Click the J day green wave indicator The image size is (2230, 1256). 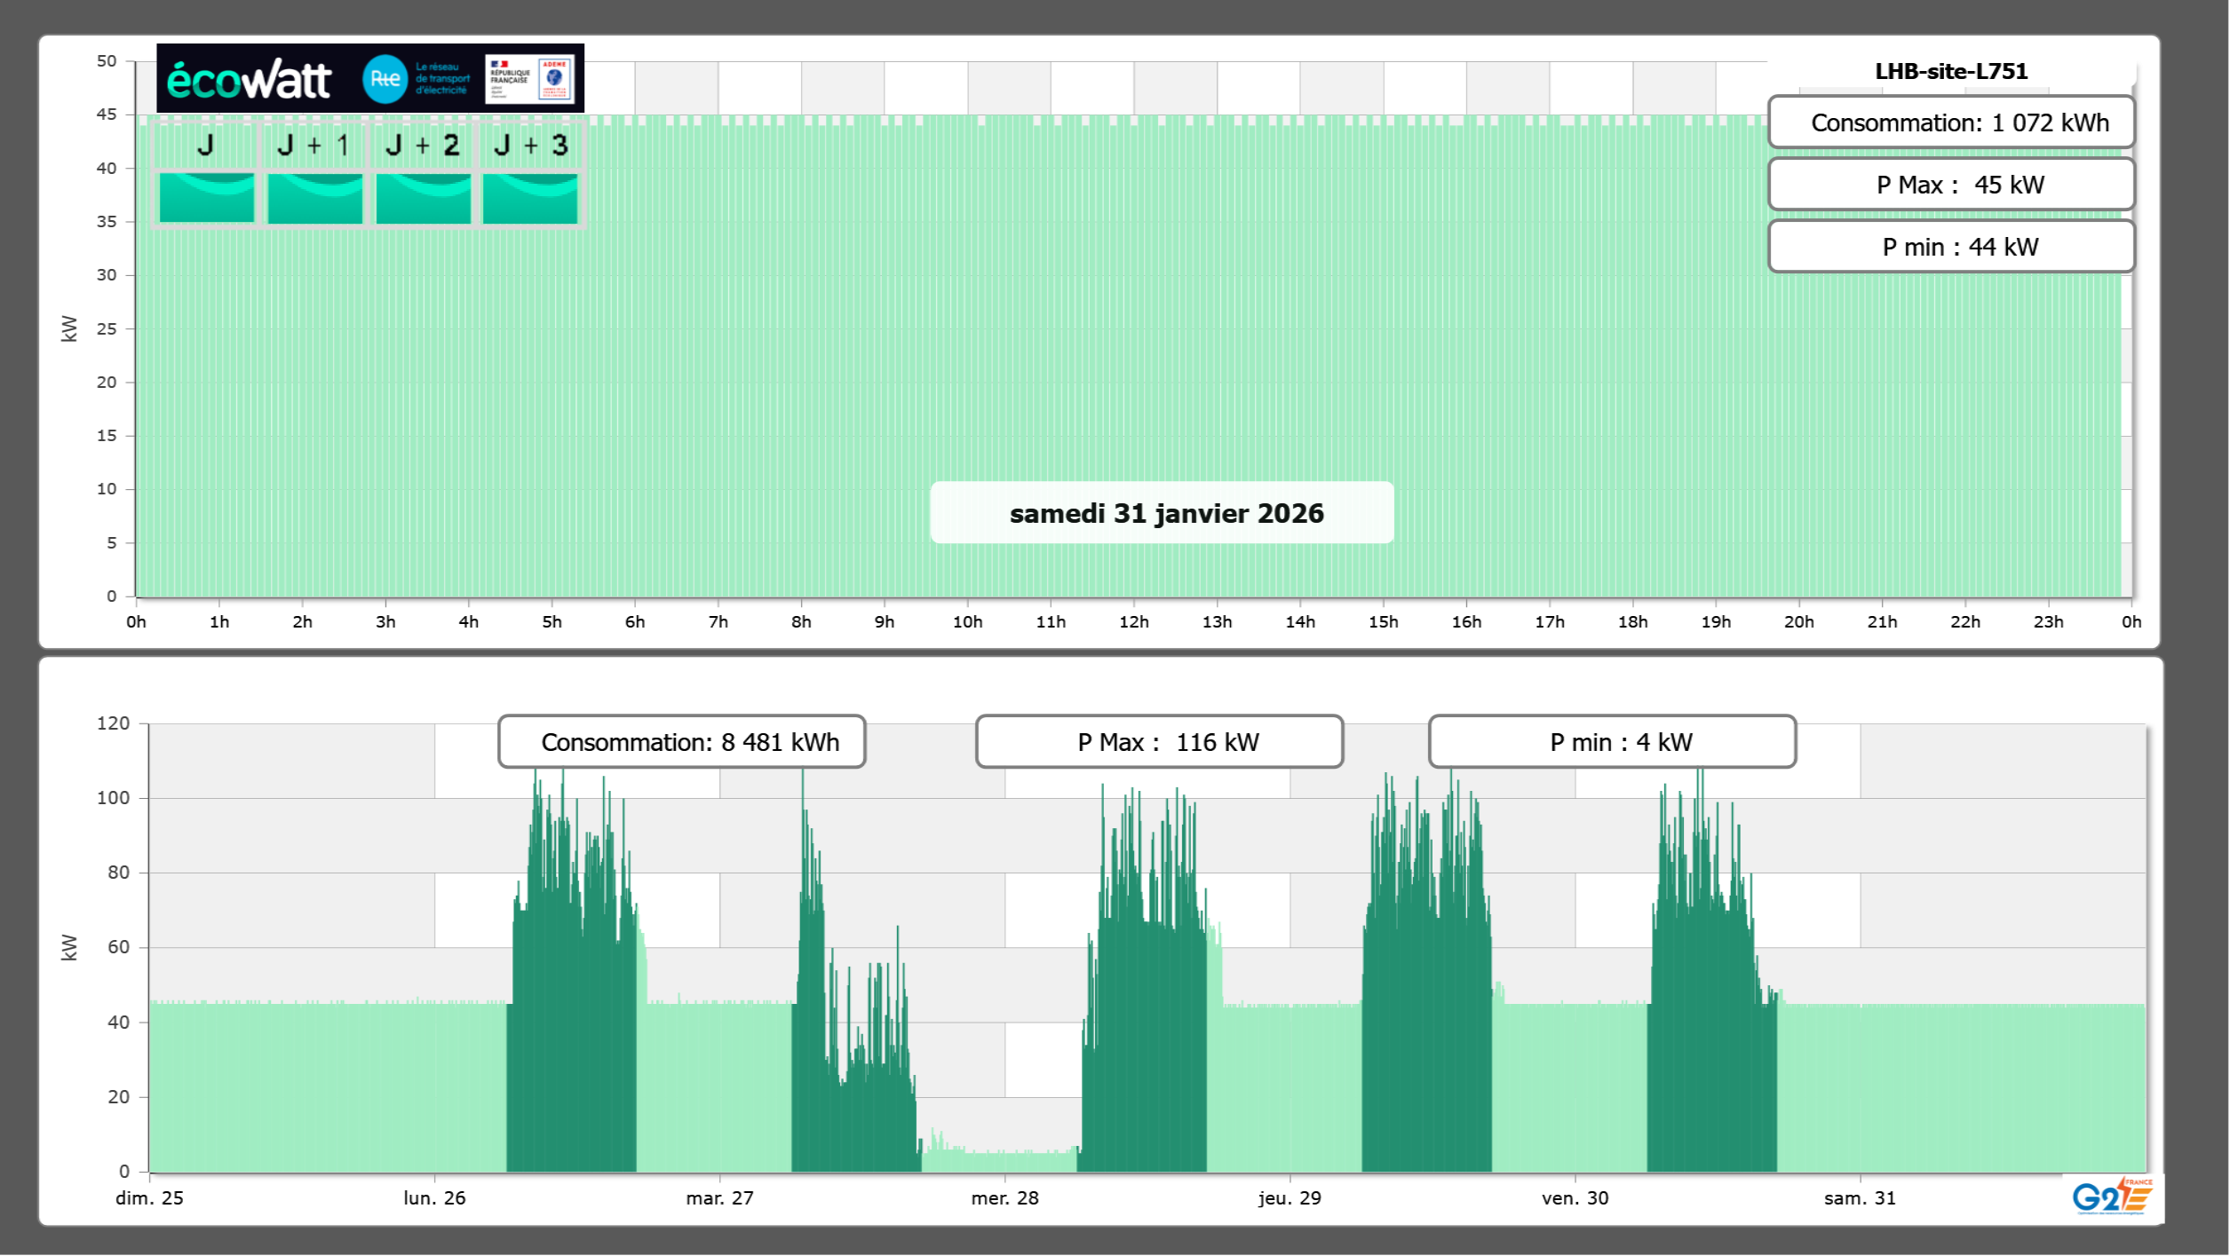(207, 197)
